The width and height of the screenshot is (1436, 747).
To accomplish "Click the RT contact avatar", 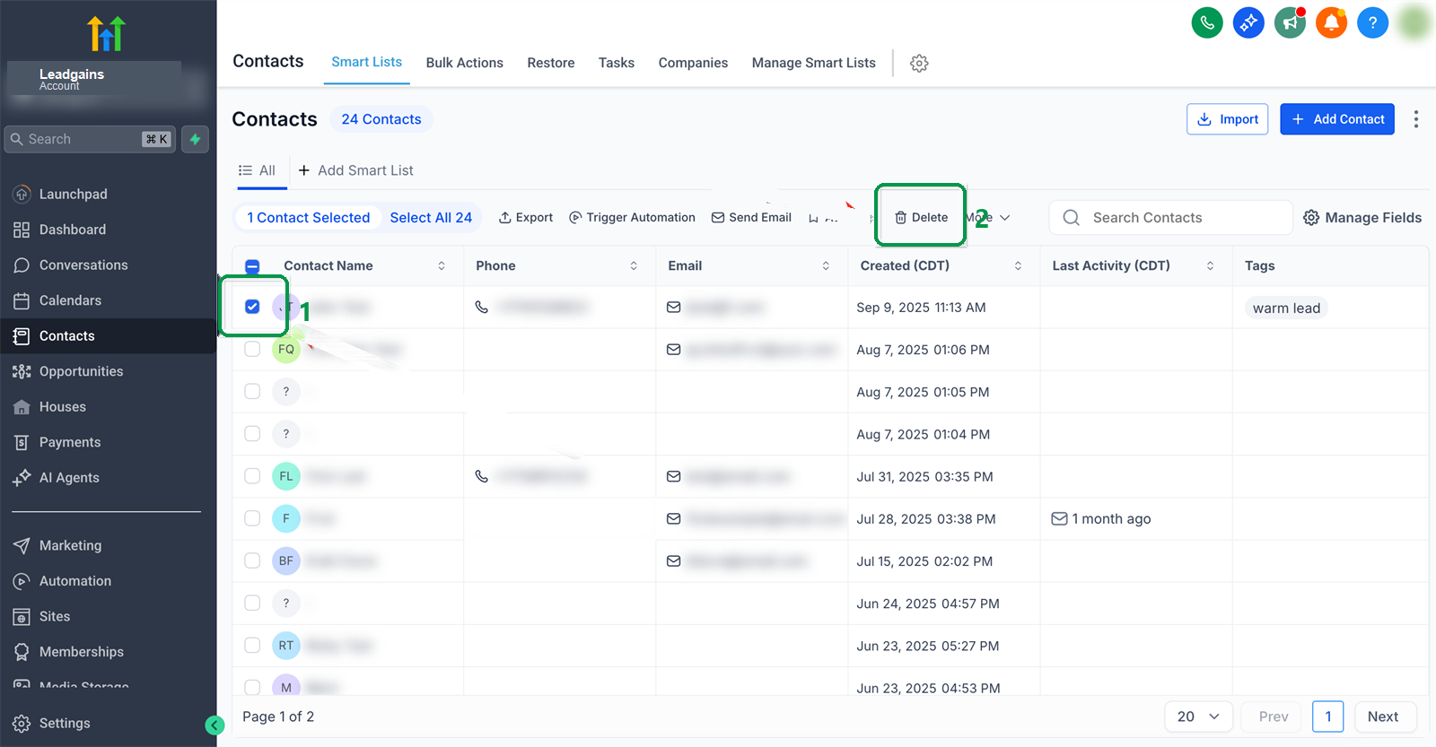I will click(286, 645).
